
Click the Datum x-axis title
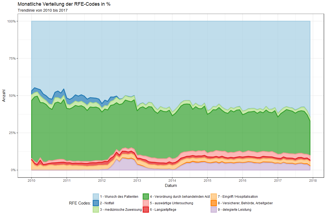coord(171,186)
